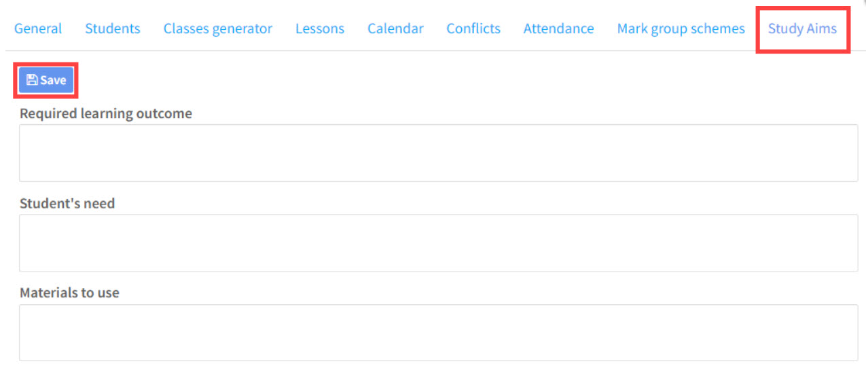The height and width of the screenshot is (370, 866).
Task: Select the Lessons tab
Action: pyautogui.click(x=320, y=29)
